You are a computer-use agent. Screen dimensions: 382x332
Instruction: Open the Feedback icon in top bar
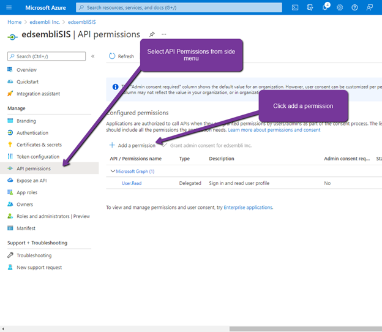tap(370, 7)
